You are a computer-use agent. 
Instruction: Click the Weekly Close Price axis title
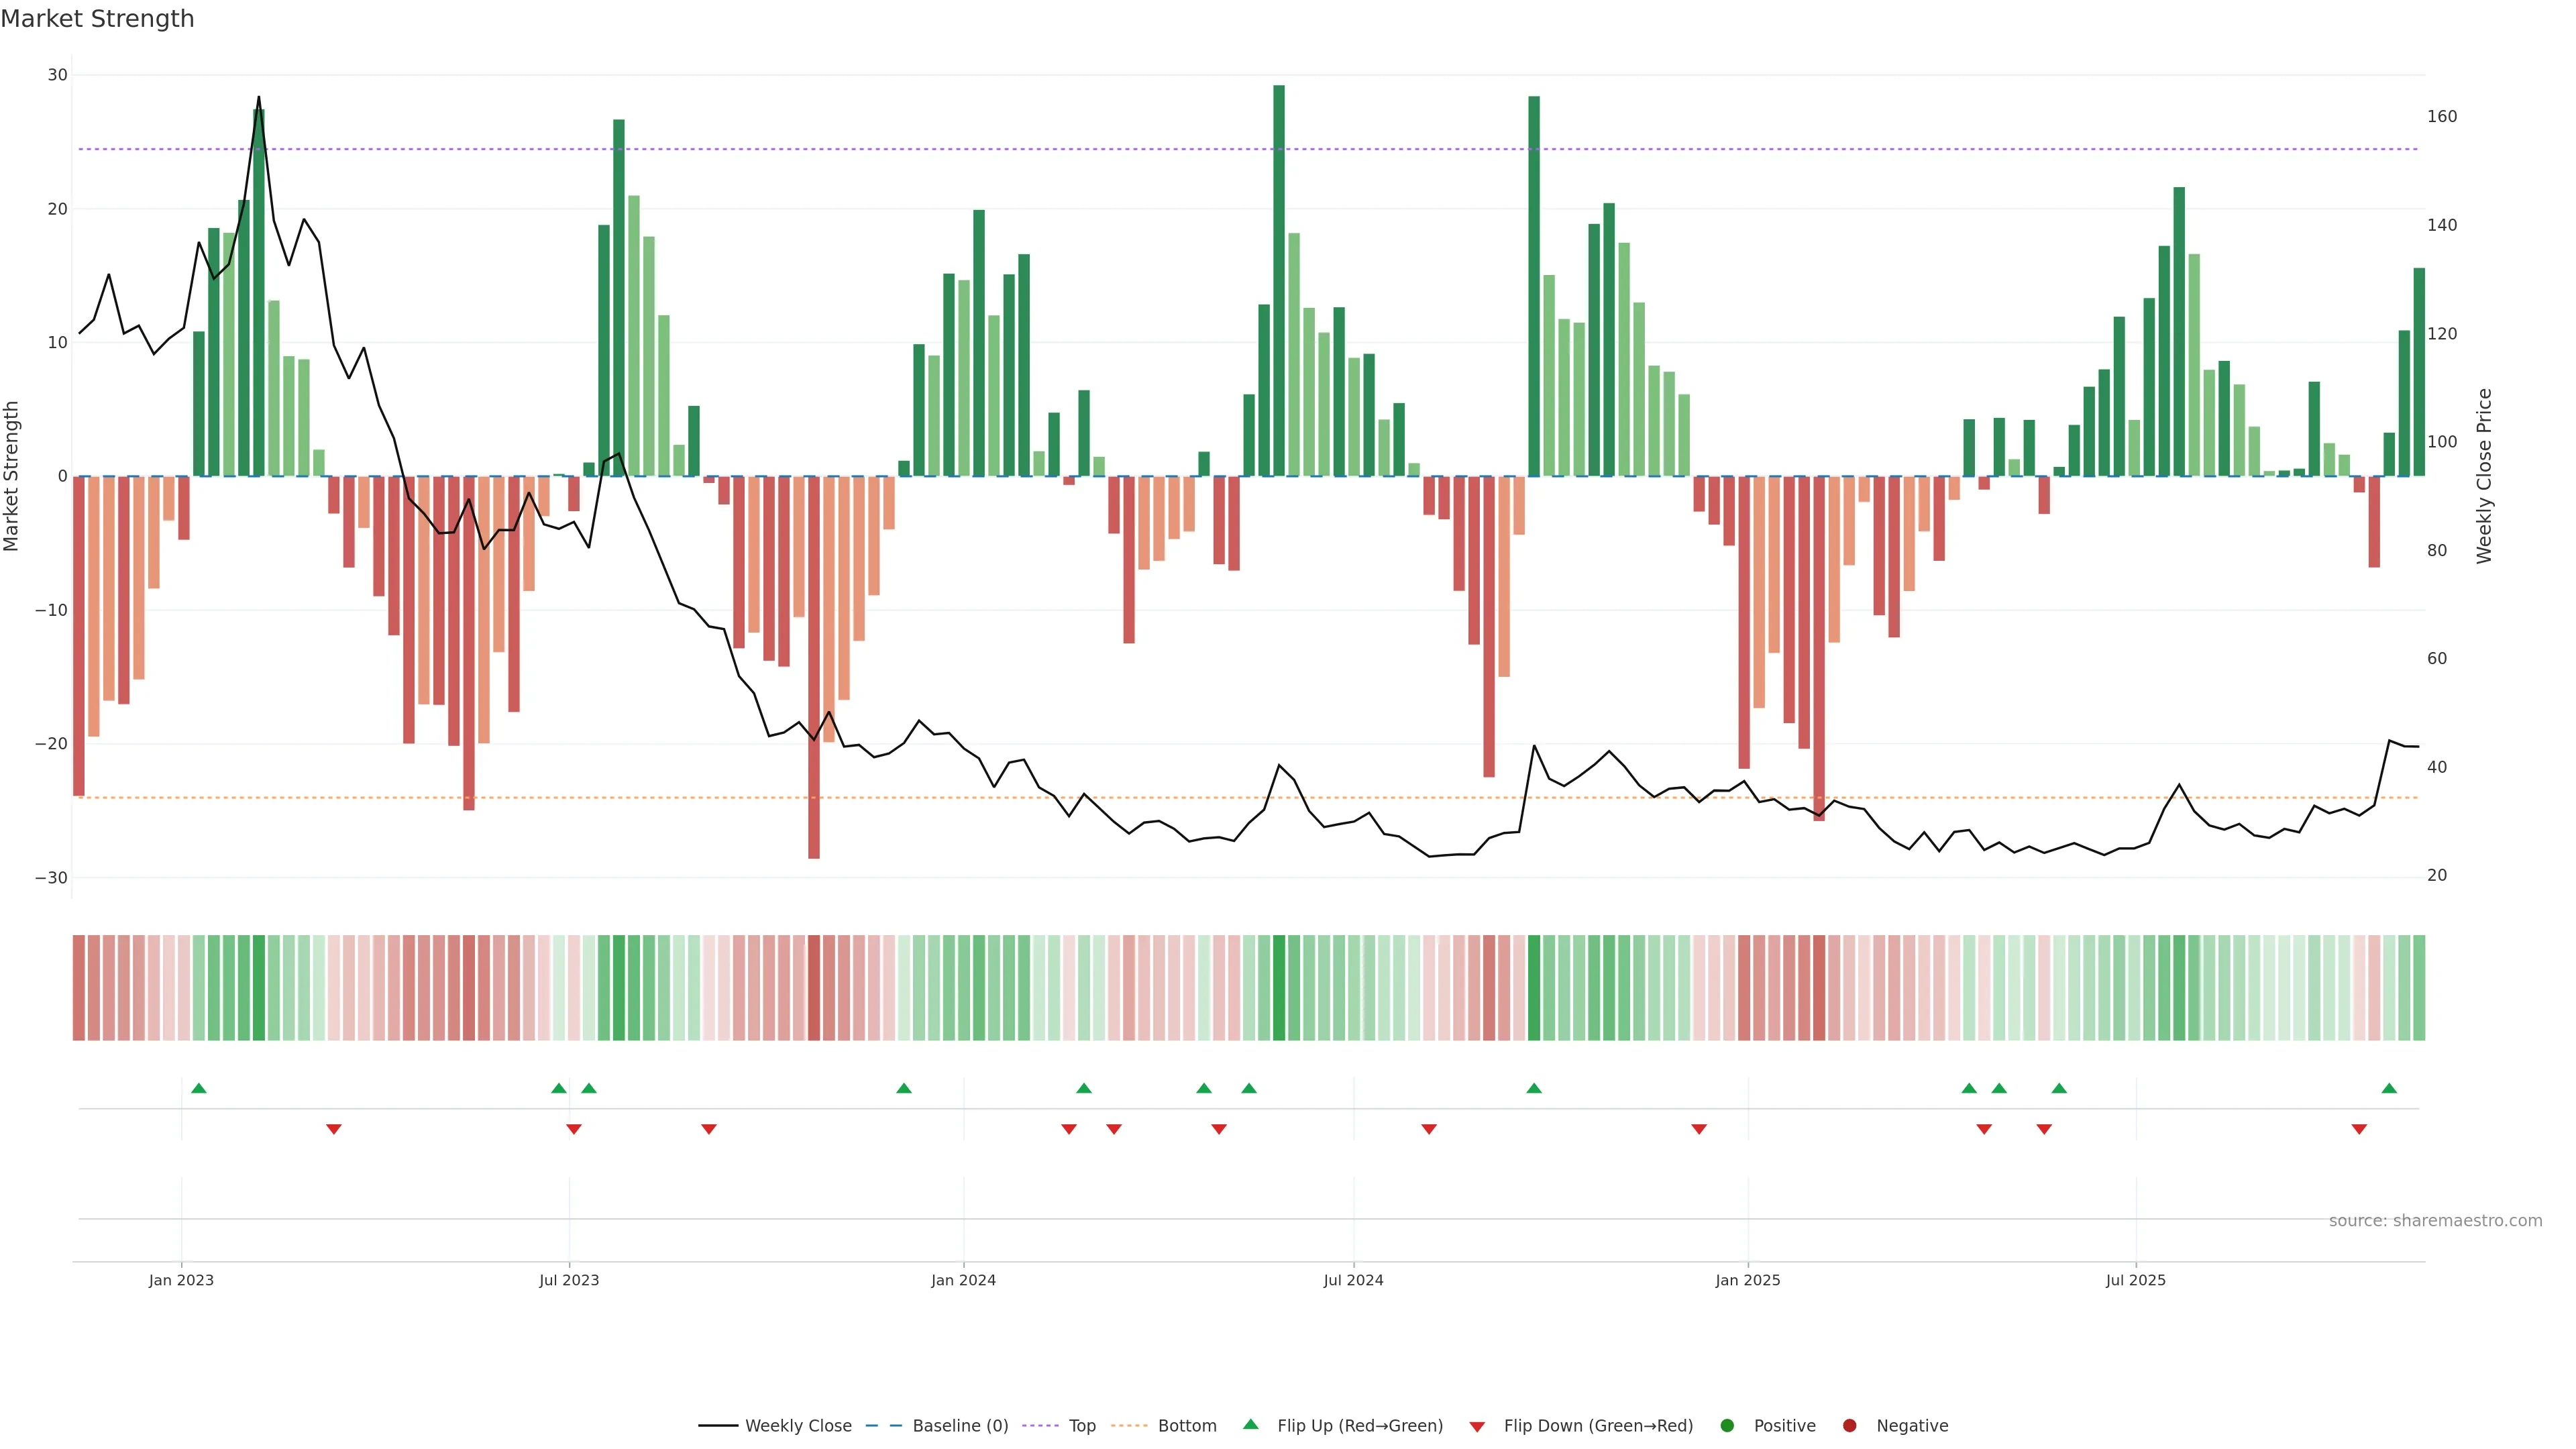2484,476
